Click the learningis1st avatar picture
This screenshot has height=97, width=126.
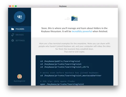pos(19,77)
